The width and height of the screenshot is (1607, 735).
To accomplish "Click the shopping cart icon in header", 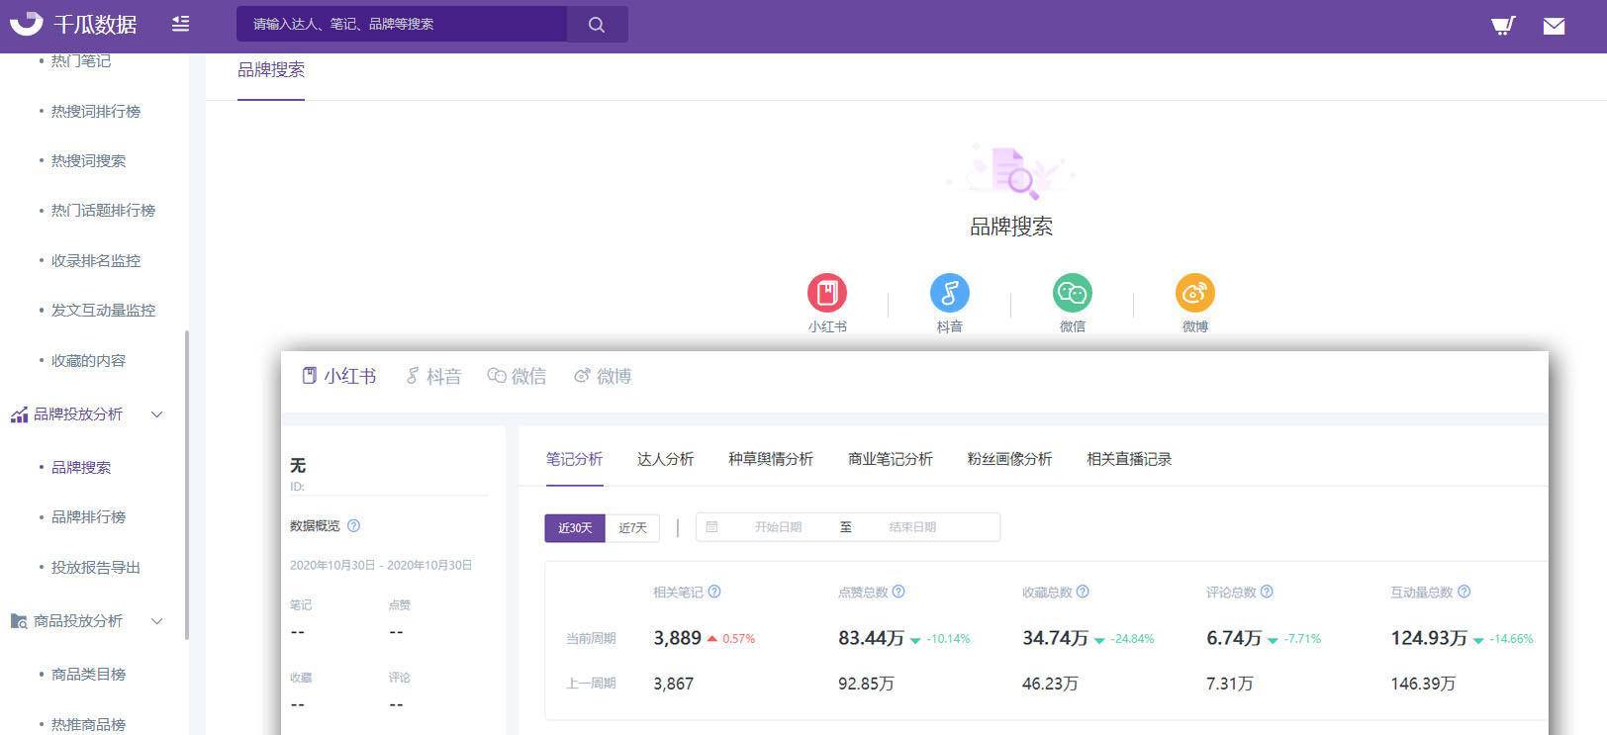I will pyautogui.click(x=1502, y=26).
